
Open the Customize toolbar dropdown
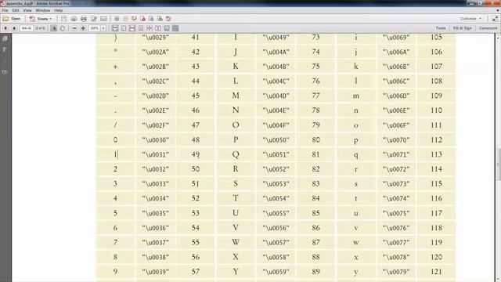pyautogui.click(x=470, y=19)
